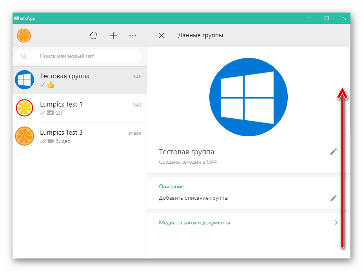The height and width of the screenshot is (271, 363).
Task: Maximize the WhatsApp window
Action: 327,18
